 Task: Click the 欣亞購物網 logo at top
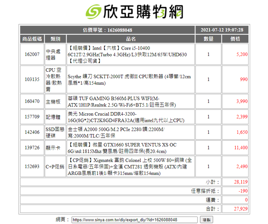pyautogui.click(x=134, y=12)
